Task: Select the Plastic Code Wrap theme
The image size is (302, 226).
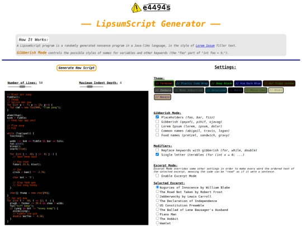Action: (x=192, y=83)
